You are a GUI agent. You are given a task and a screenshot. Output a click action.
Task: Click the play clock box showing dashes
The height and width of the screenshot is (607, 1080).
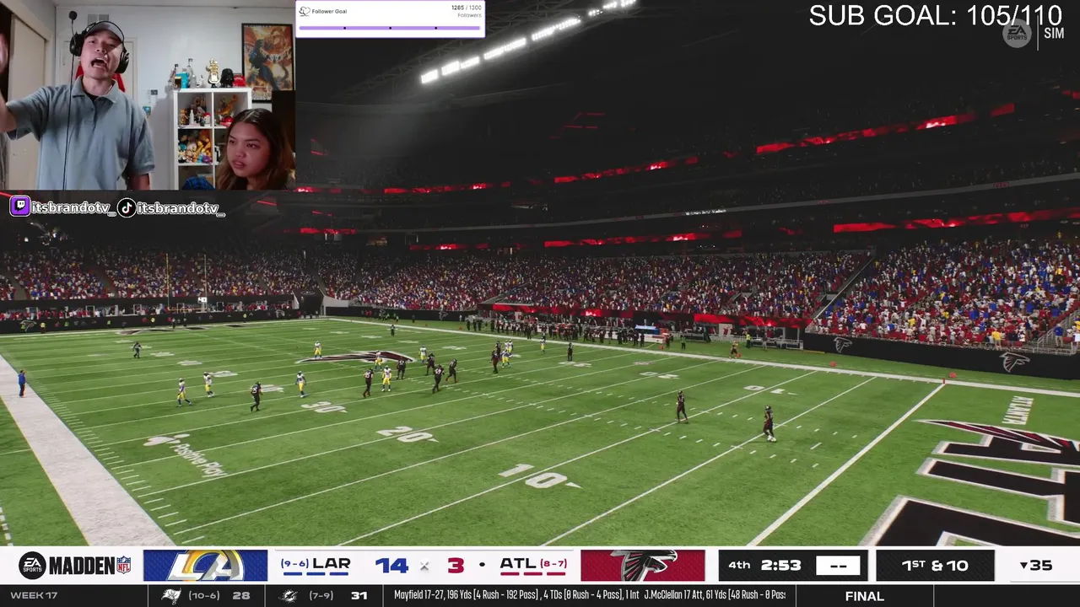click(838, 566)
